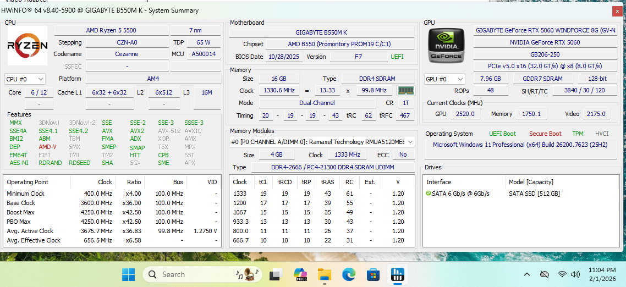
Task: Click the GB206-250 GPU chip field
Action: (545, 54)
